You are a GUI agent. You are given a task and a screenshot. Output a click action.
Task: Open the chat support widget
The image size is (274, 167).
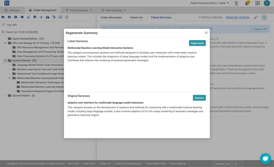[265, 159]
